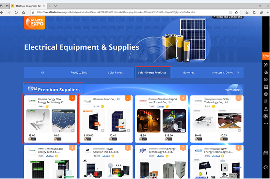Click the site lock icon in address bar

[33, 12]
